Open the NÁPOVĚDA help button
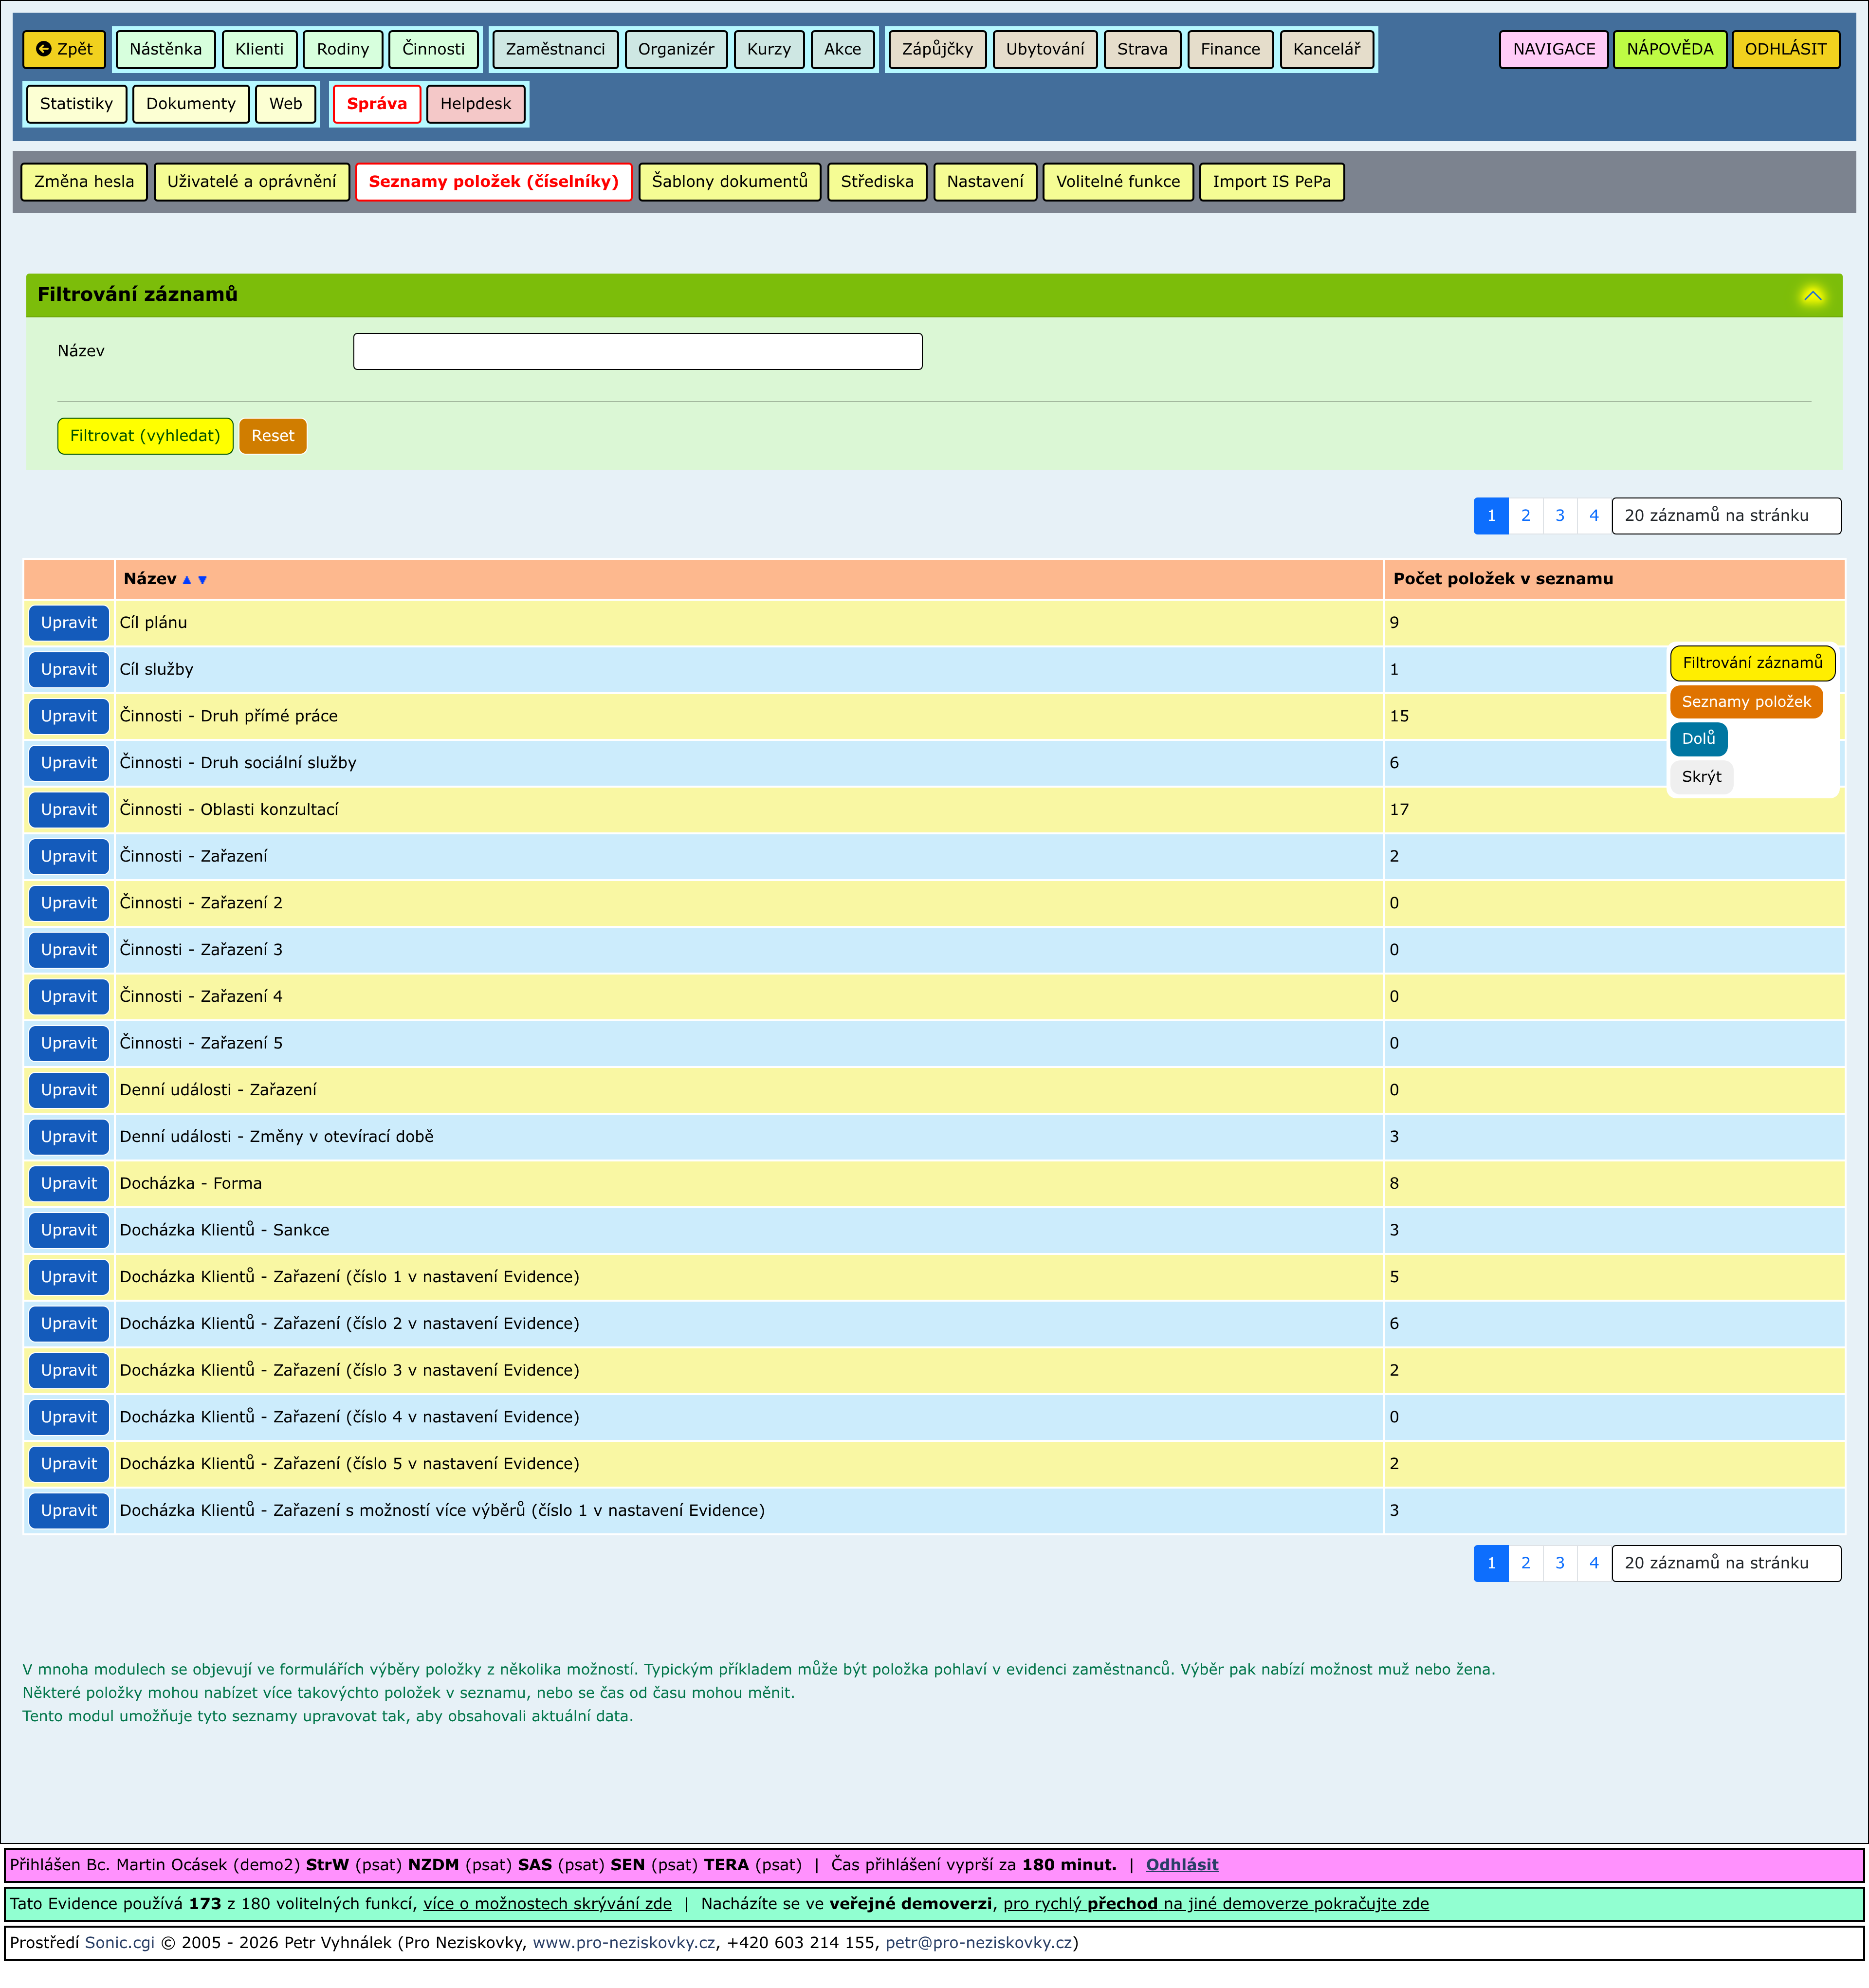 1669,49
